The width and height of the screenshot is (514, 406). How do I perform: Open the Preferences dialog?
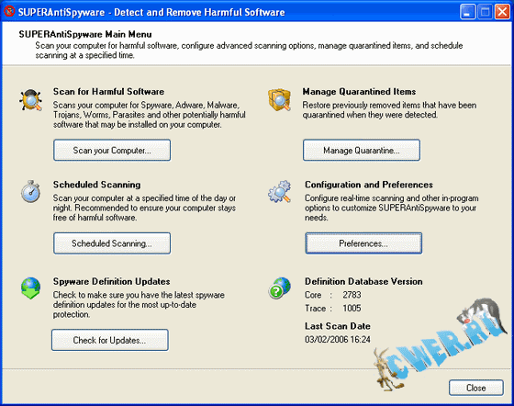pyautogui.click(x=363, y=243)
